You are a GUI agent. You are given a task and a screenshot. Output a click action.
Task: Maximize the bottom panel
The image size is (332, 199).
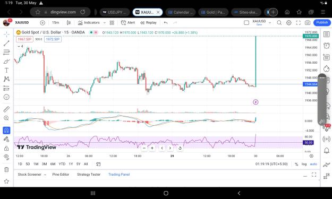point(314,175)
